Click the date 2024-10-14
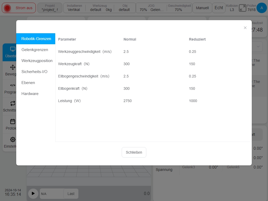This screenshot has width=268, height=201. click(13, 190)
